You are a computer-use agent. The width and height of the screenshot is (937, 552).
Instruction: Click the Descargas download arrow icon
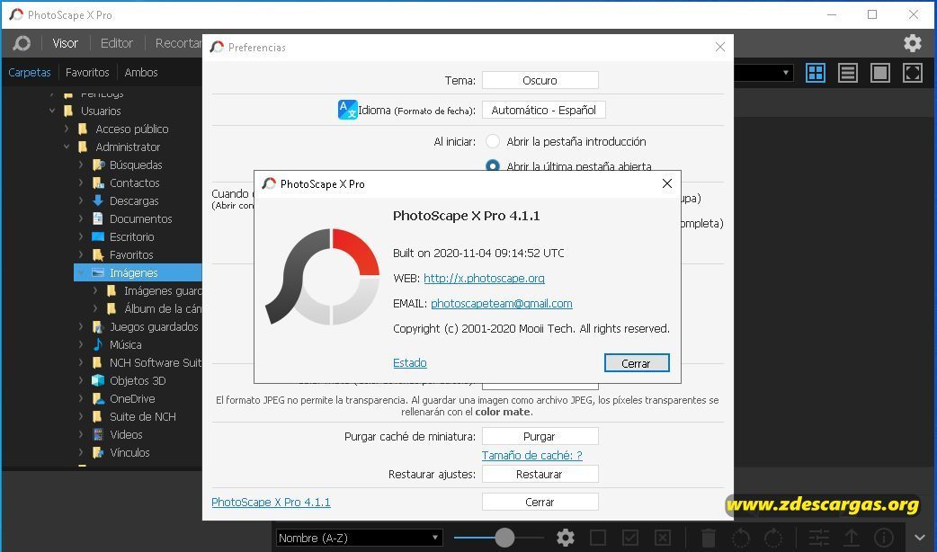click(x=98, y=200)
